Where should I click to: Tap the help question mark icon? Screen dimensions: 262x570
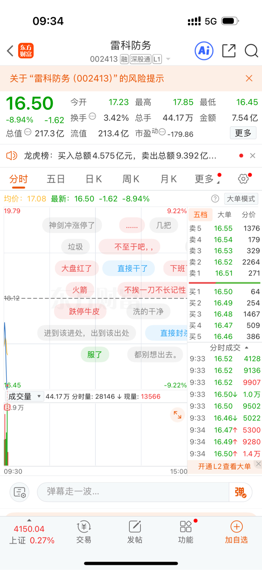click(215, 199)
